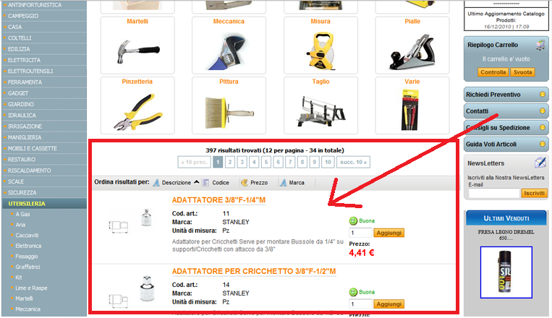Click the NewsLetters envelope icon
The width and height of the screenshot is (552, 318).
tap(540, 163)
